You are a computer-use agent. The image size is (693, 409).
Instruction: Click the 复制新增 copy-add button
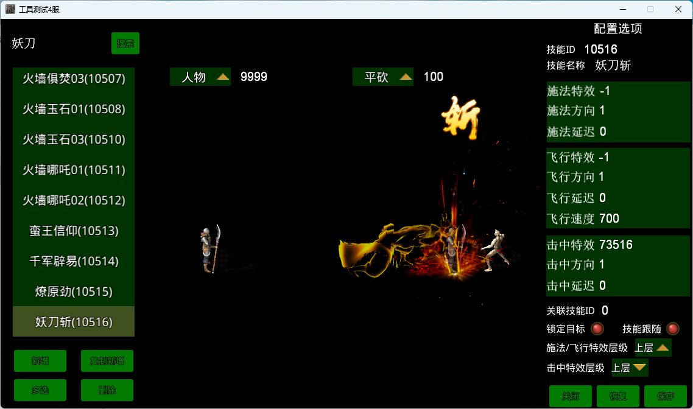(x=107, y=361)
